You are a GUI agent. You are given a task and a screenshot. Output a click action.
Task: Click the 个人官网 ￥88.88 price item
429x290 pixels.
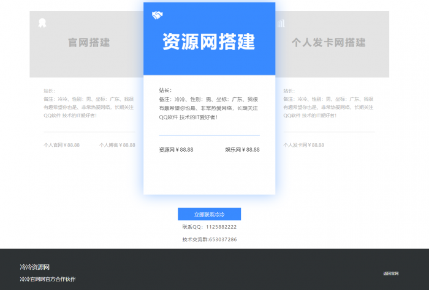coord(61,146)
